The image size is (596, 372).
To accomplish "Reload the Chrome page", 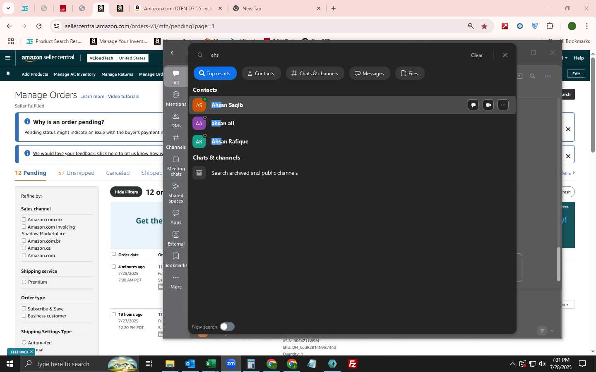I will [39, 26].
